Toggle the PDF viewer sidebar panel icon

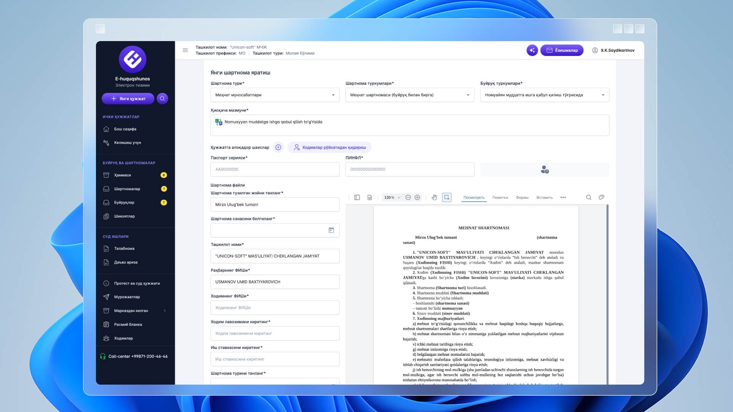point(357,197)
